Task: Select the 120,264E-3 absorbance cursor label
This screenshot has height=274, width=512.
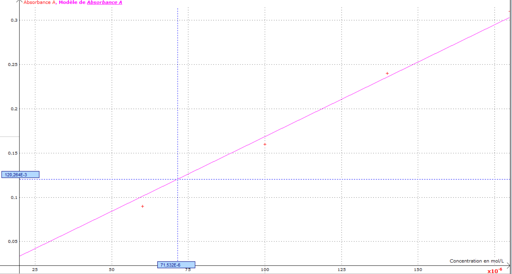Action: 20,175
